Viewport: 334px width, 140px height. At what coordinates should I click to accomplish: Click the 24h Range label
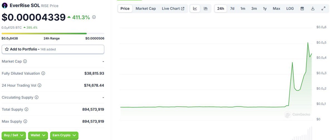[51, 38]
